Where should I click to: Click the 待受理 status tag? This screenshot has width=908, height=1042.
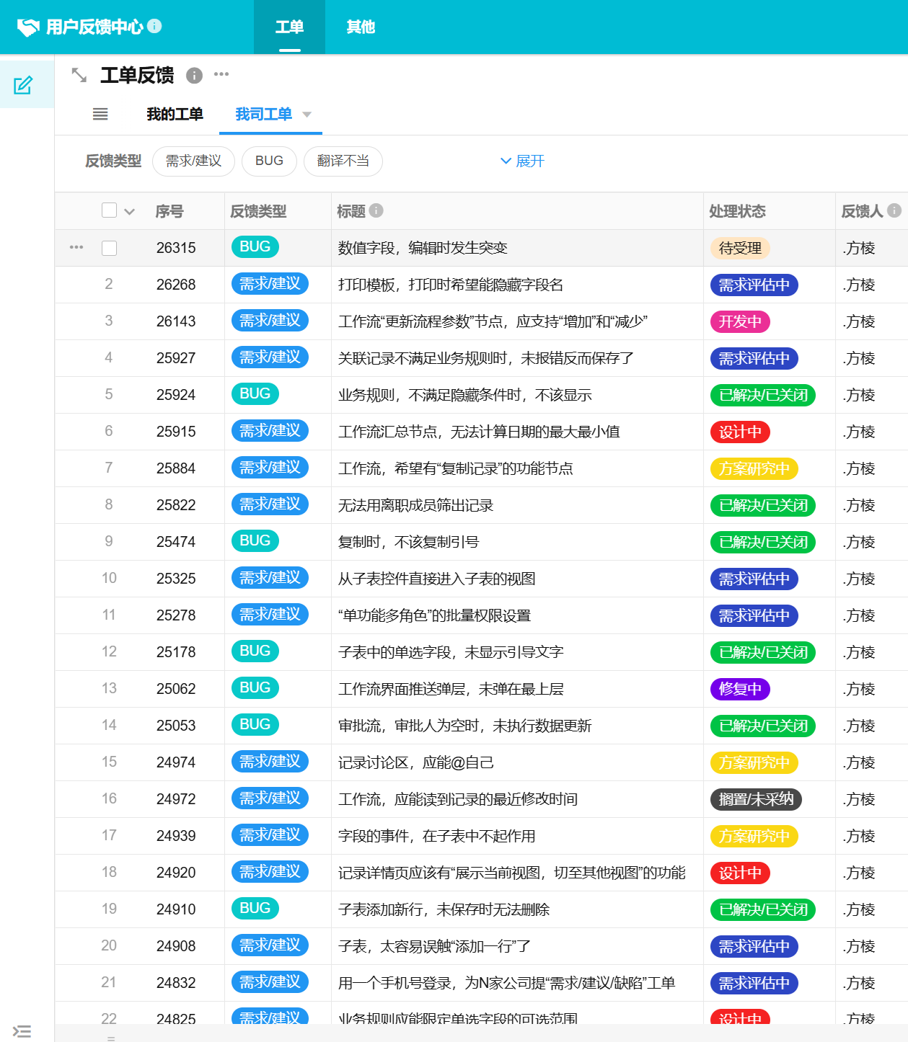coord(740,248)
